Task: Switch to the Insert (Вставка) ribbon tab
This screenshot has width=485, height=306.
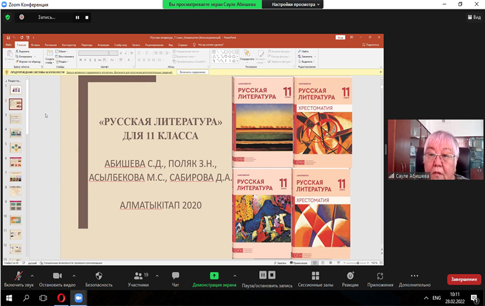Action: (x=36, y=44)
